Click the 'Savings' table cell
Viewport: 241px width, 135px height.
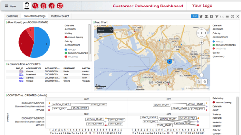pyautogui.click(x=30, y=78)
